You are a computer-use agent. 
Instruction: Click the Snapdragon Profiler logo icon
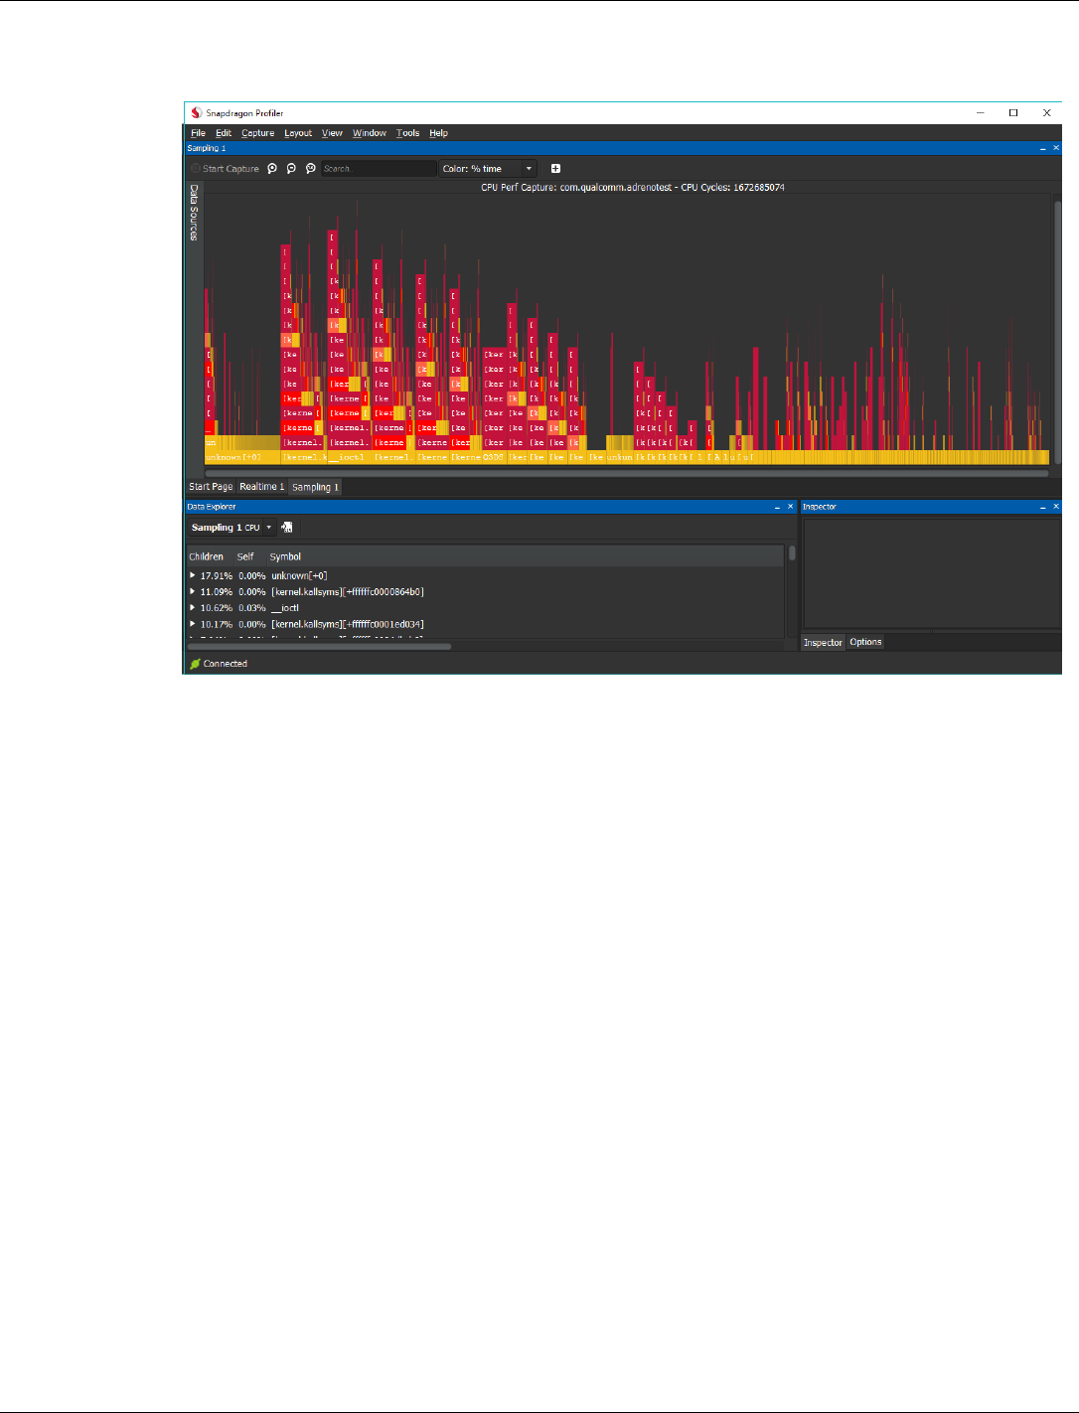click(196, 113)
